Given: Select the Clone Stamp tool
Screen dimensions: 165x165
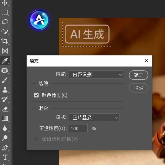Looking at the screenshot, I should tap(5, 90).
